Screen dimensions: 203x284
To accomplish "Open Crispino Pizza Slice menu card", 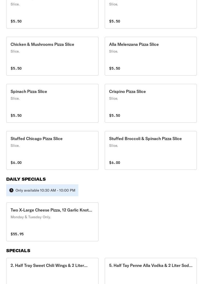I will pyautogui.click(x=151, y=103).
